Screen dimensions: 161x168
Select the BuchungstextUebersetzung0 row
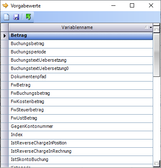click(x=81, y=69)
